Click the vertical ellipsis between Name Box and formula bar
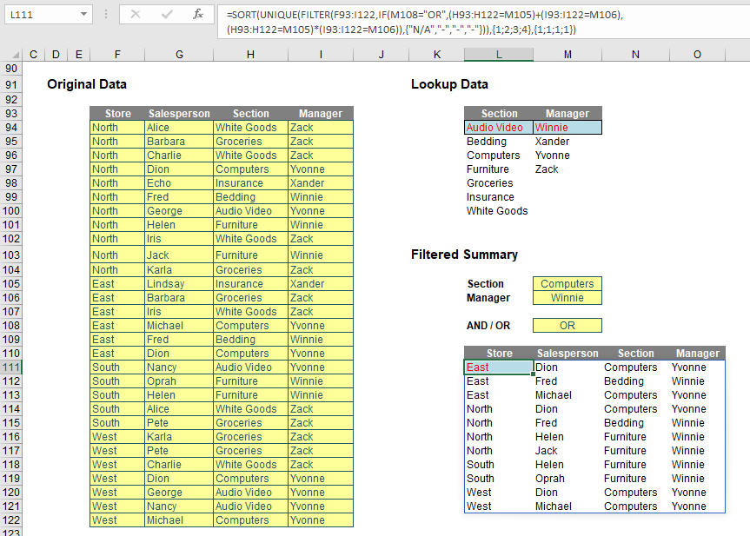 (x=106, y=14)
